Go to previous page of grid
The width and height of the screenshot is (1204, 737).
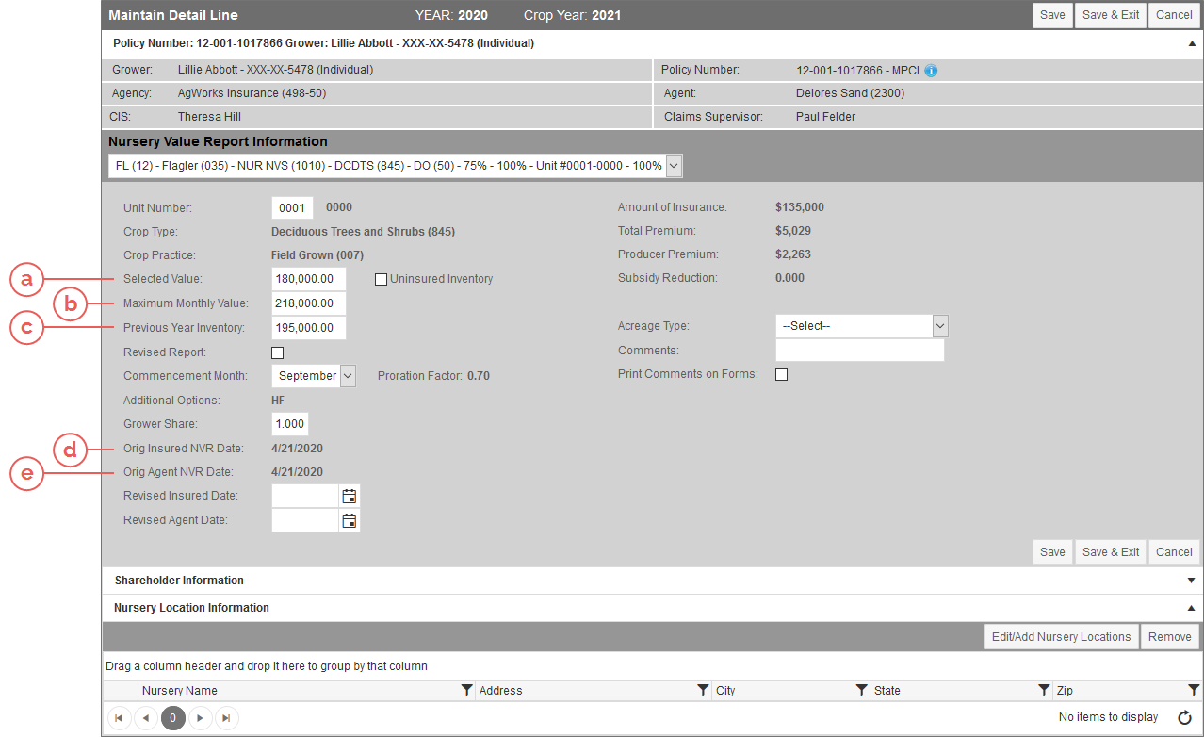pos(146,718)
